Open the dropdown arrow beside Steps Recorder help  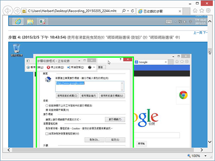click(x=94, y=67)
